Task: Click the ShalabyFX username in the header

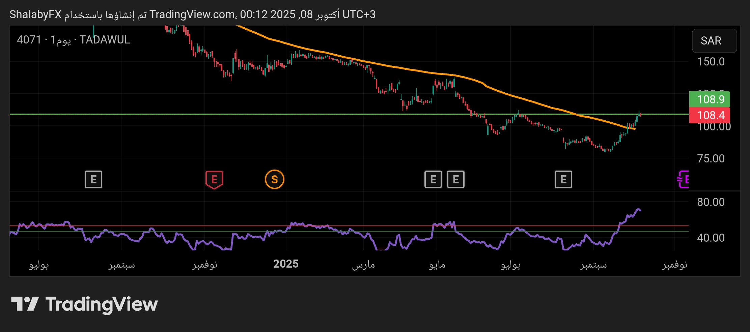Action: (x=35, y=14)
